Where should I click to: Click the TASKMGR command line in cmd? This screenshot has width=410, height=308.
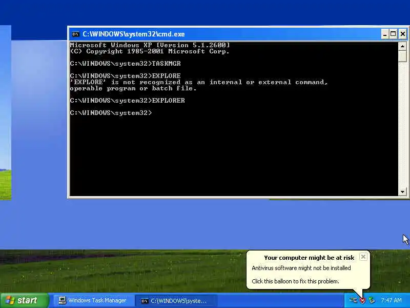[125, 64]
